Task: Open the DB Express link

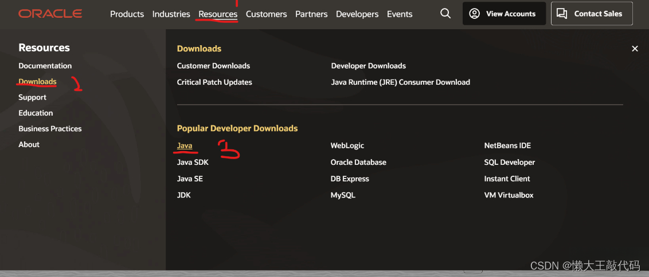Action: 350,179
